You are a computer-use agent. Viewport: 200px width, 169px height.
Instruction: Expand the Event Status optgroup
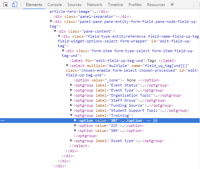[x=71, y=85]
